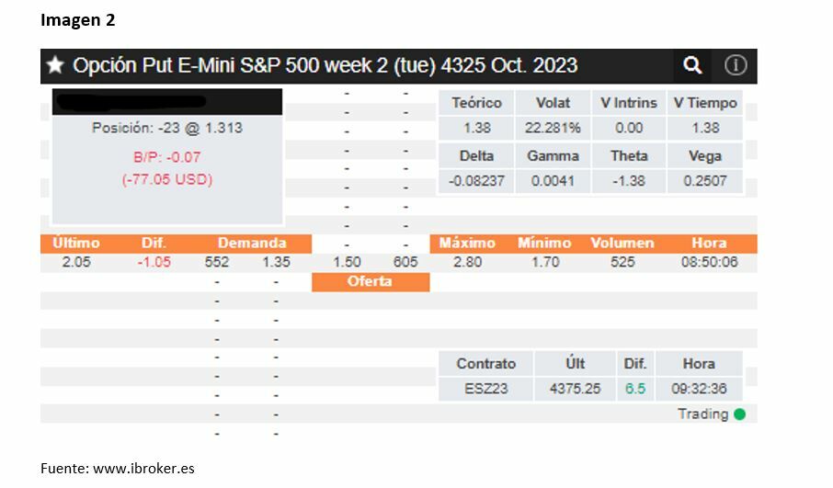This screenshot has height=488, width=833.
Task: Click the Máximo column header
Action: (x=467, y=244)
